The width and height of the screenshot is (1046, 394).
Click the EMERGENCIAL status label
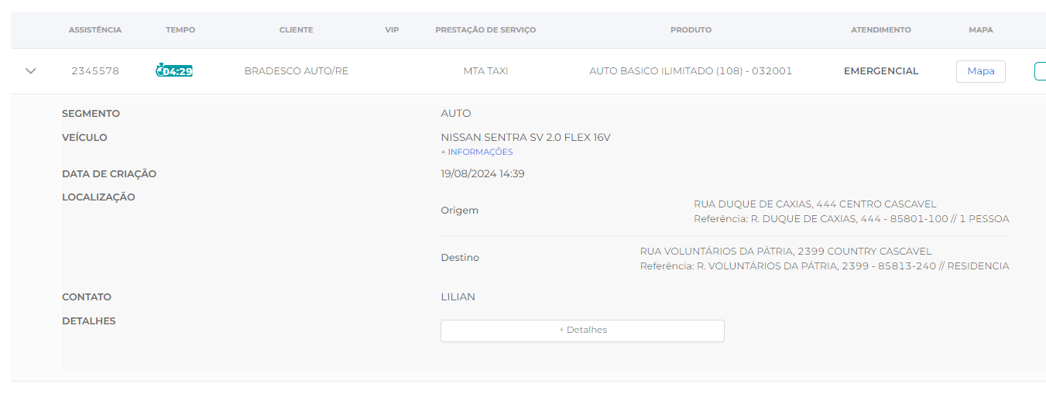click(881, 71)
